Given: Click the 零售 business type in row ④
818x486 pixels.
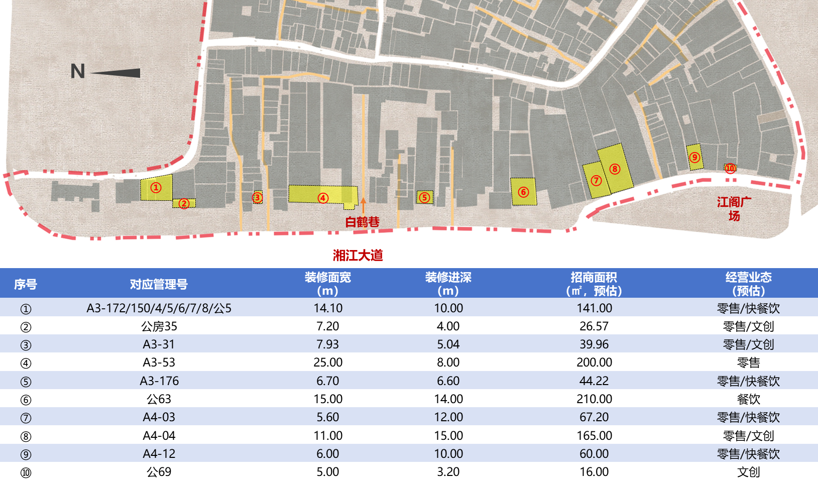Looking at the screenshot, I should (x=748, y=362).
